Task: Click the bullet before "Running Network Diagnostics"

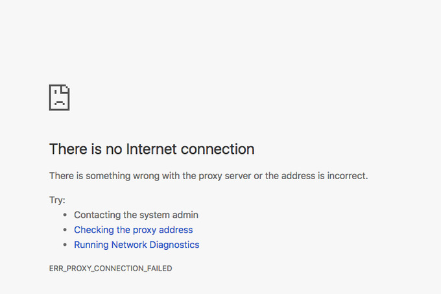Action: [65, 245]
